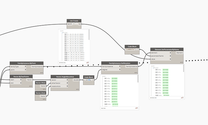Select the FamilyInstance.SetRotation node header
Image resolution: width=208 pixels, height=125 pixels.
(119, 63)
